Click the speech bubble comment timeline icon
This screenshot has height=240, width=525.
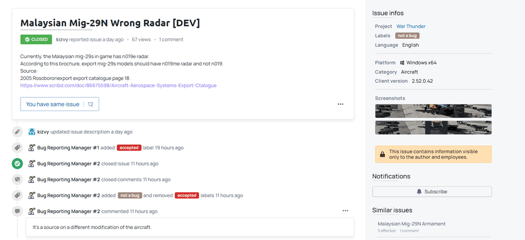tap(17, 211)
